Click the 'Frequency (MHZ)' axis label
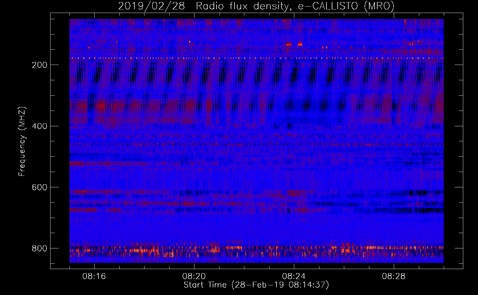 [x=22, y=142]
